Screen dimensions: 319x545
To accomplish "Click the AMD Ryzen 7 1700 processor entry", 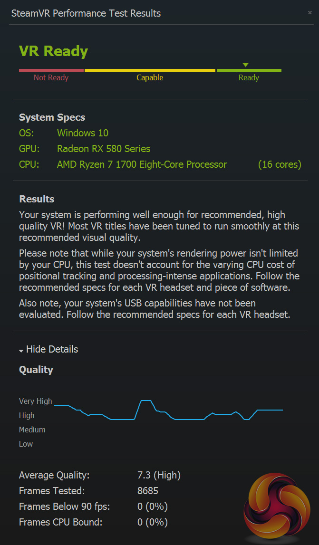I will point(142,164).
